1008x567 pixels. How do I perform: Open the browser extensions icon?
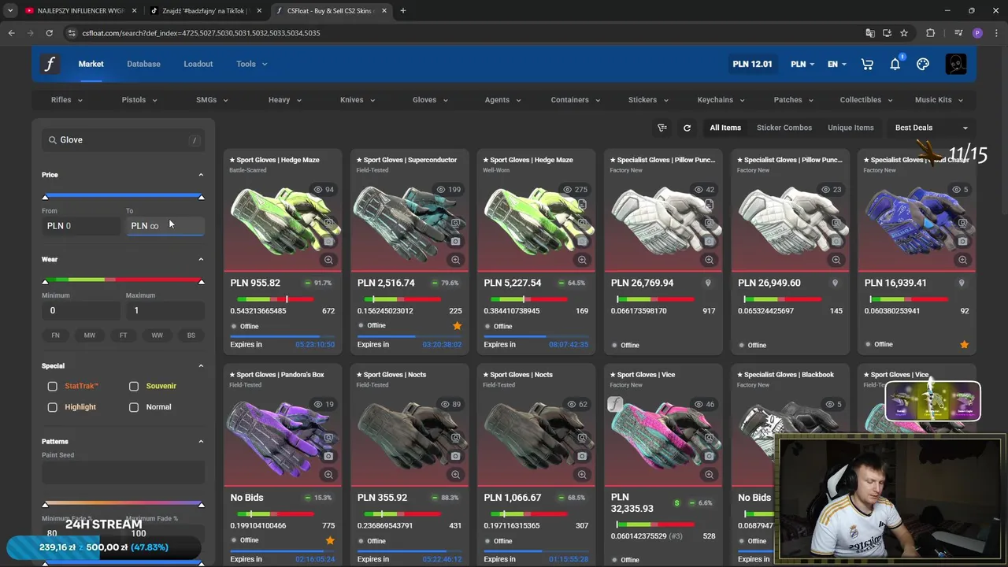[931, 33]
